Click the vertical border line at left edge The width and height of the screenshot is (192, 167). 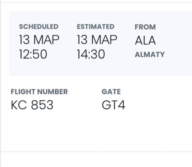(1, 83)
